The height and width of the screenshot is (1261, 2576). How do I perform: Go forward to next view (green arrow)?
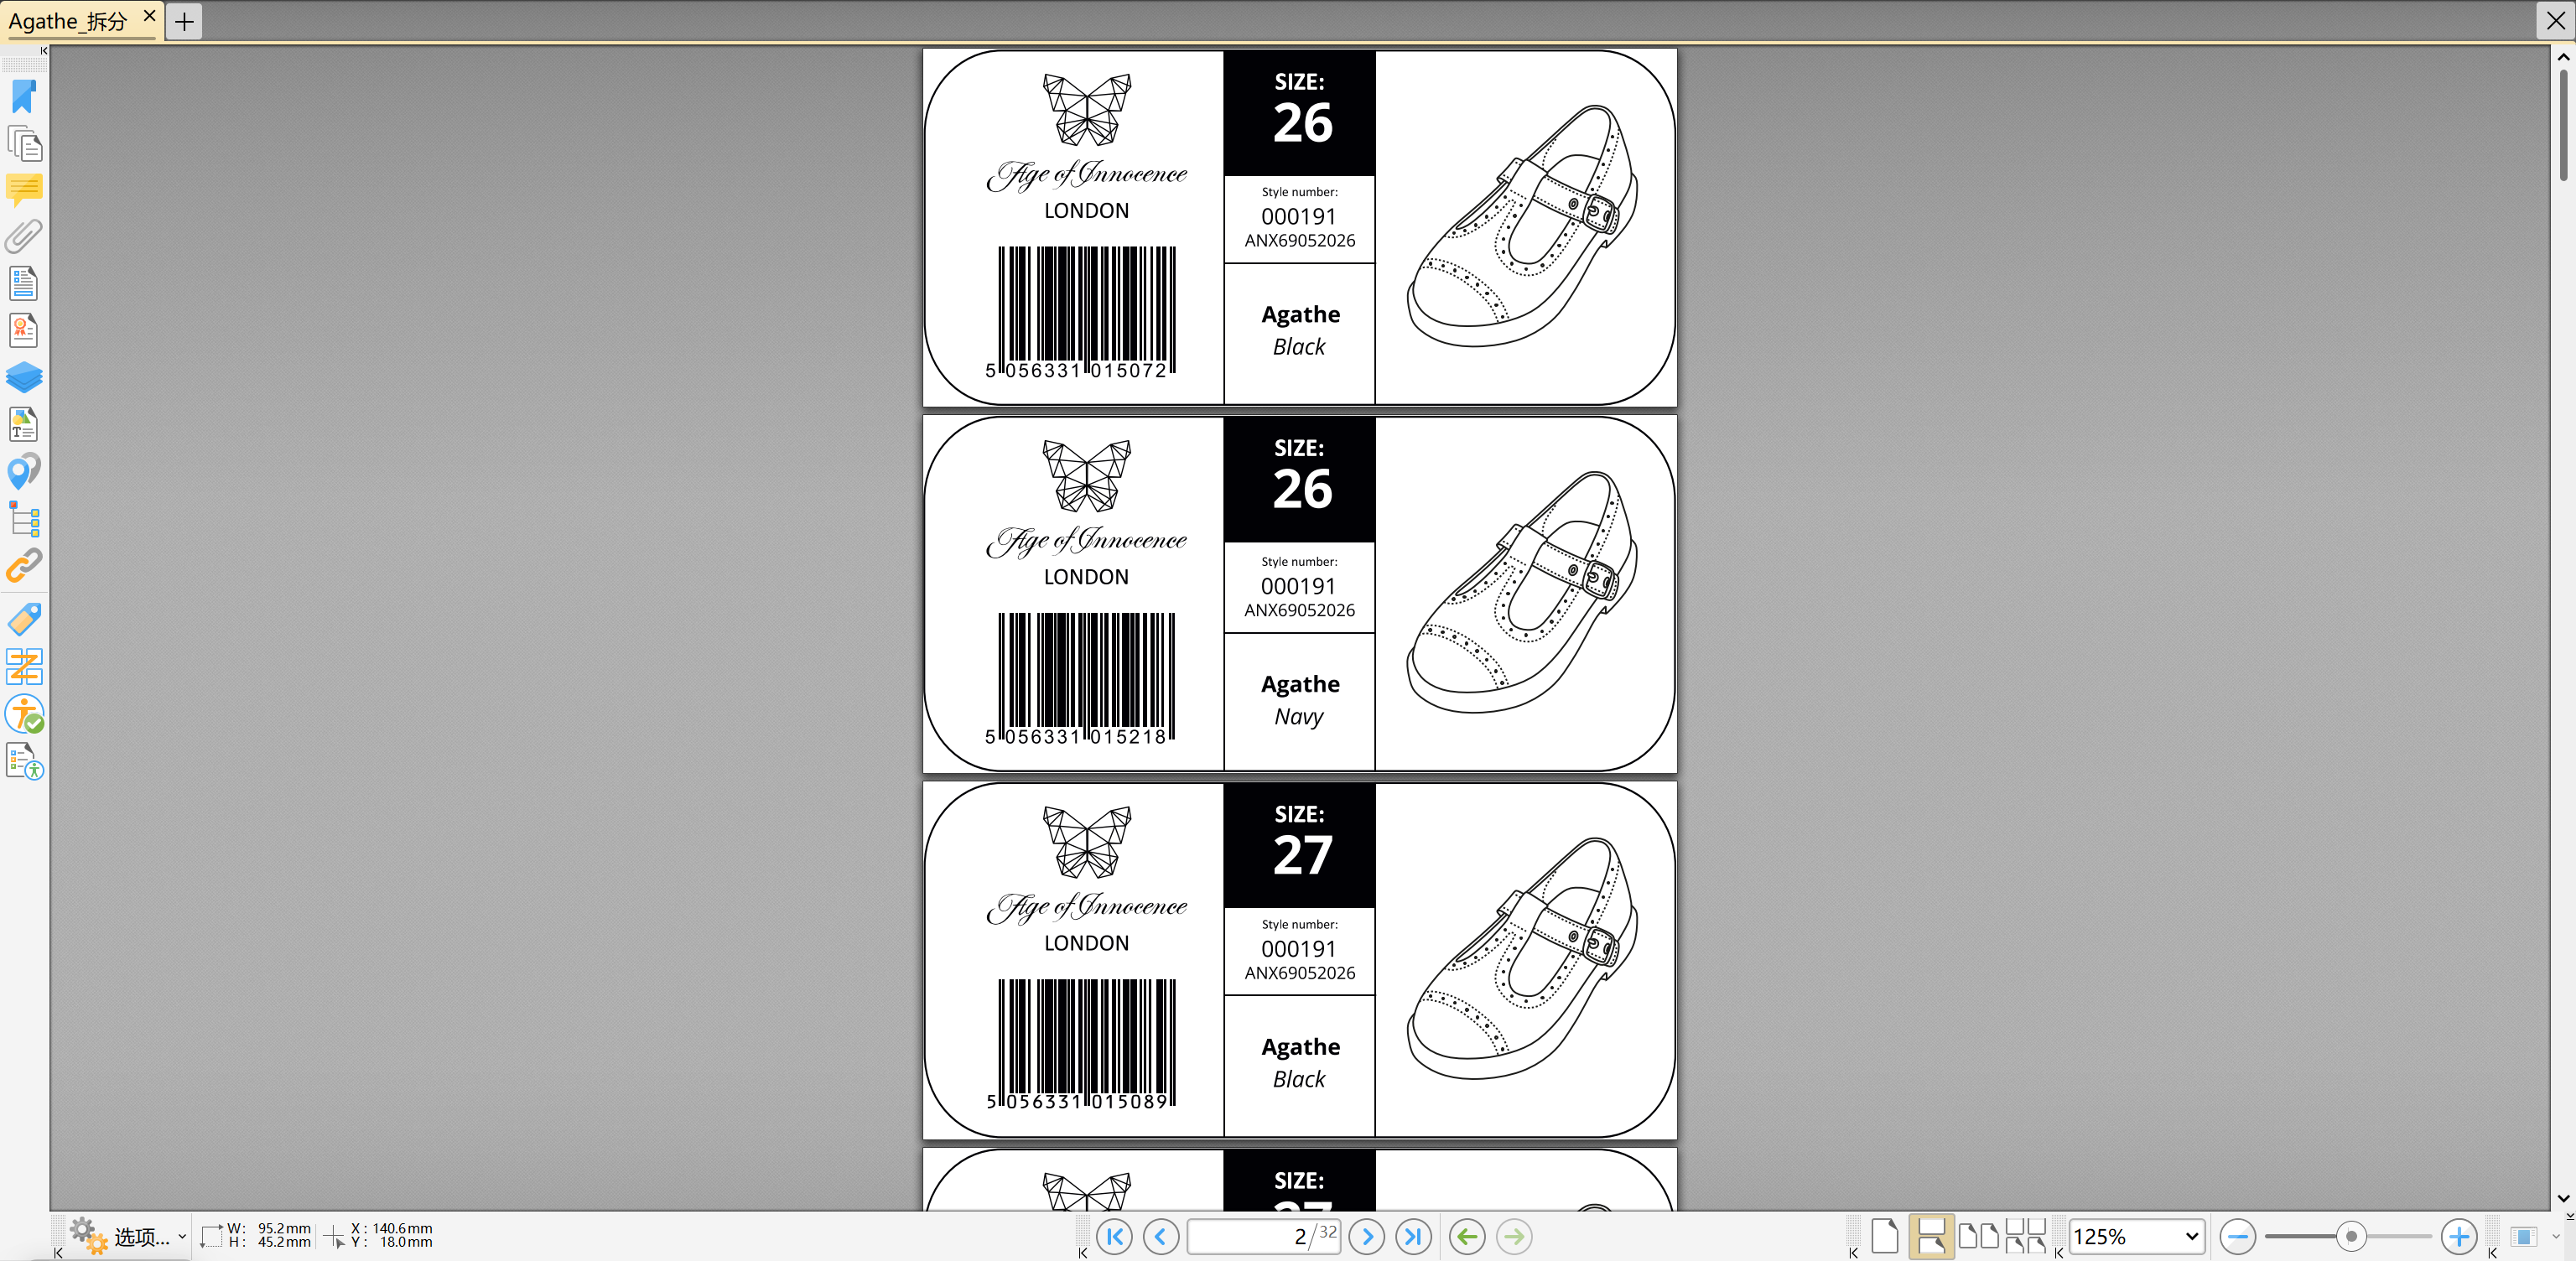1514,1237
